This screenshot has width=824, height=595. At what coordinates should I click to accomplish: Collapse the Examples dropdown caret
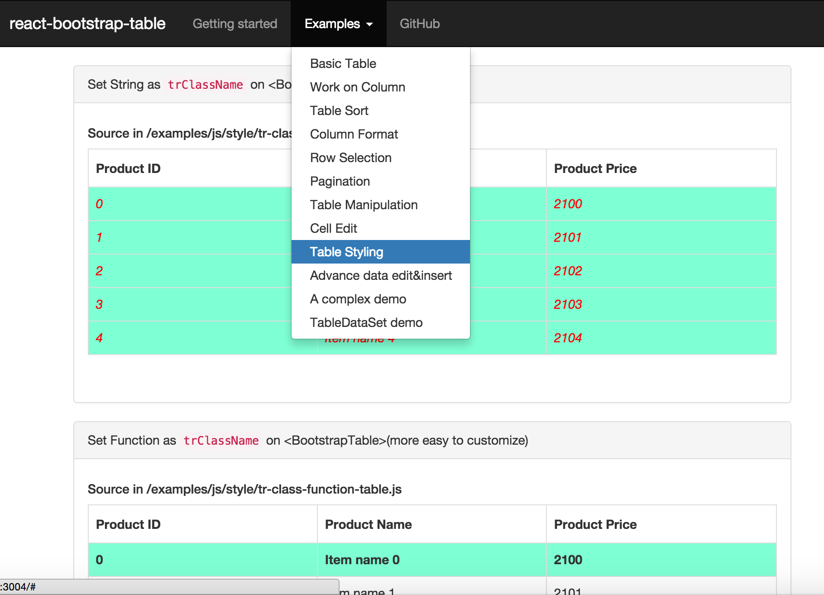point(369,24)
